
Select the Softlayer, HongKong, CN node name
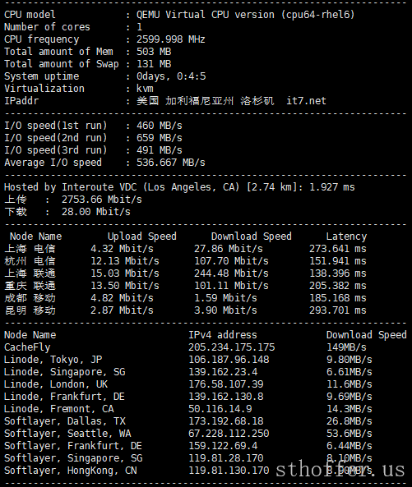pos(70,471)
